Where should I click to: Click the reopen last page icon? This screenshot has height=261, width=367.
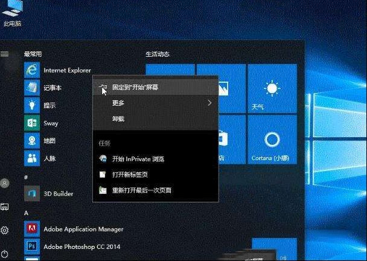pyautogui.click(x=103, y=190)
